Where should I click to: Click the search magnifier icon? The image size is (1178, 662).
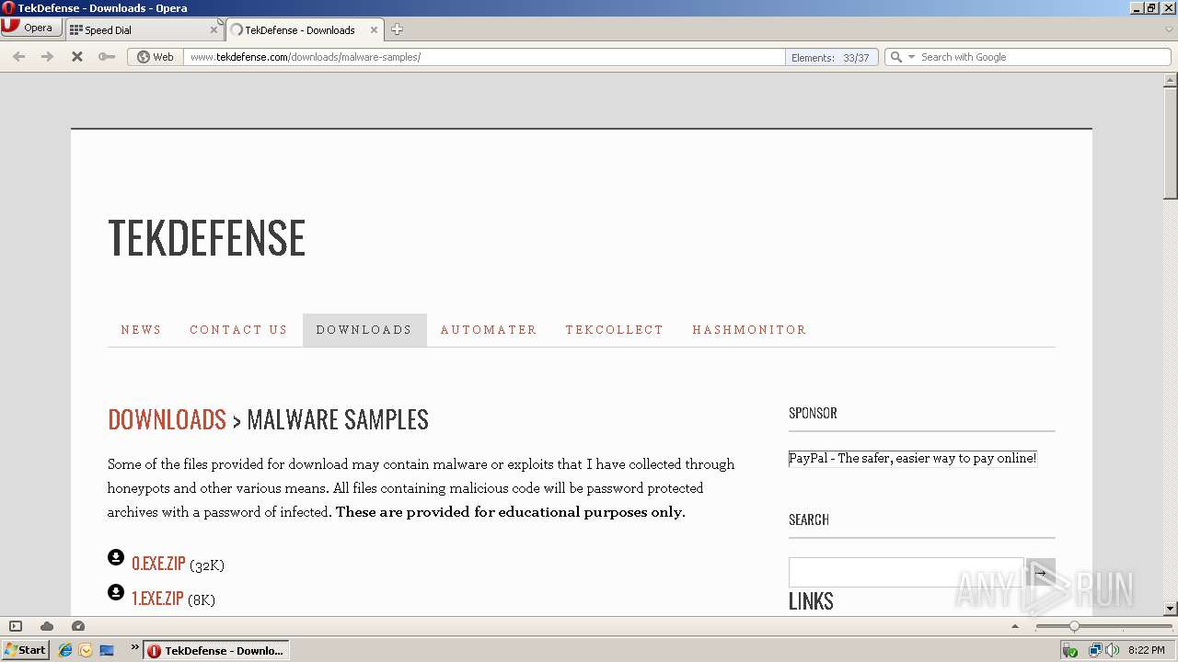895,57
